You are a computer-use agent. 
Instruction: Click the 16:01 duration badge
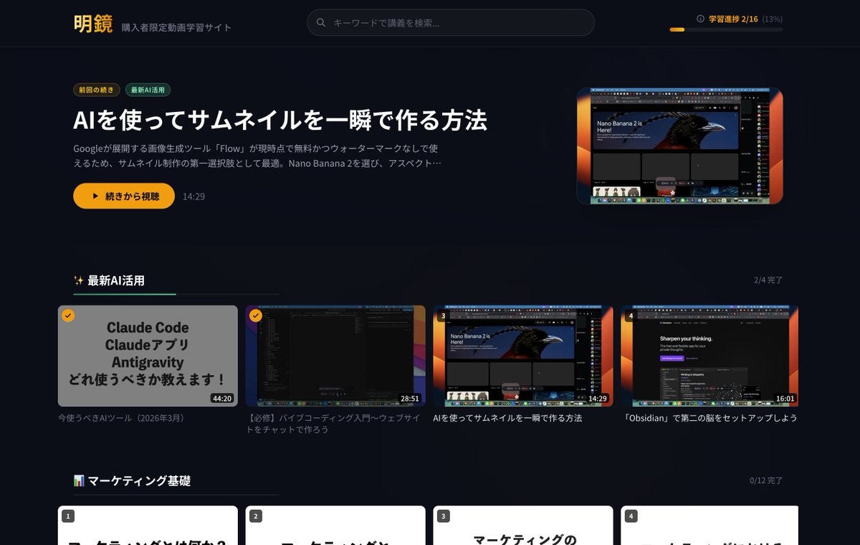pyautogui.click(x=785, y=398)
